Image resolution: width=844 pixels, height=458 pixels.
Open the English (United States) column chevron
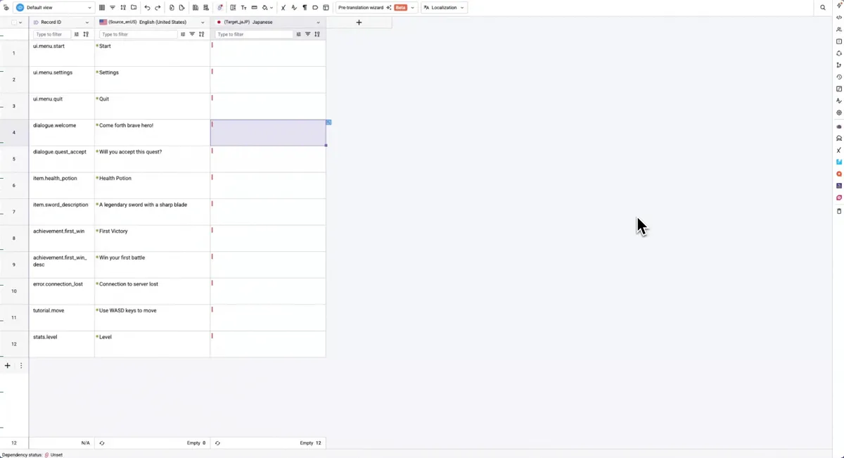tap(203, 23)
